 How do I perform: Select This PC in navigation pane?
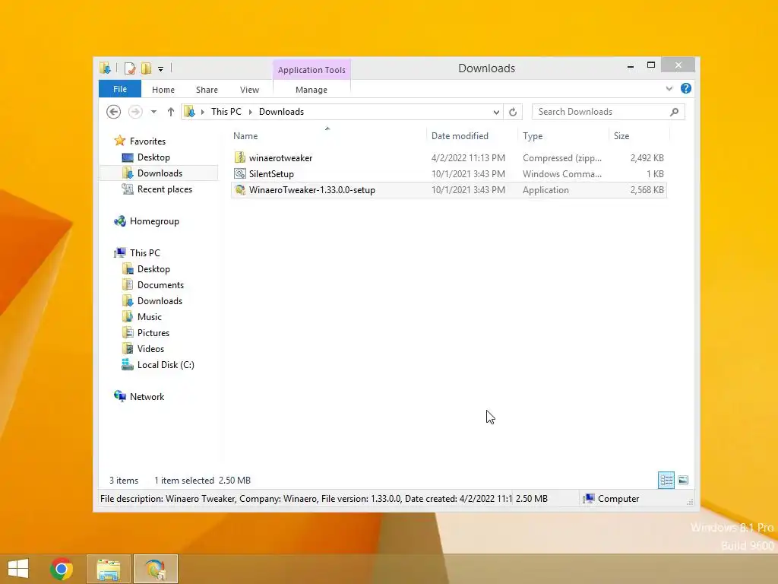144,252
